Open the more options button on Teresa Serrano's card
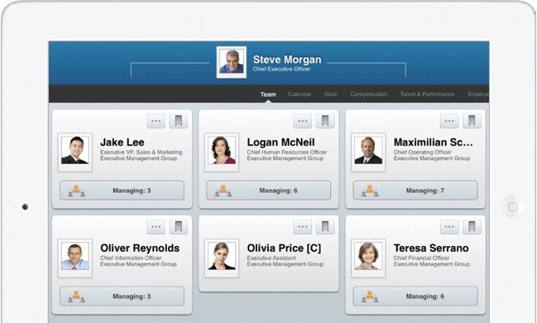 (449, 227)
